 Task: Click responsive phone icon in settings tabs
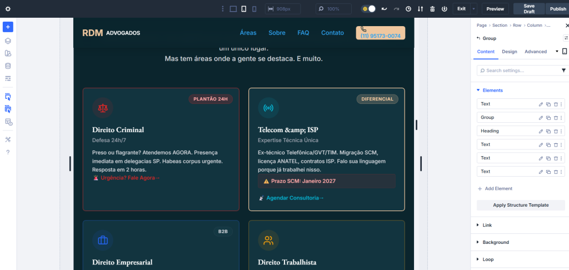[565, 52]
